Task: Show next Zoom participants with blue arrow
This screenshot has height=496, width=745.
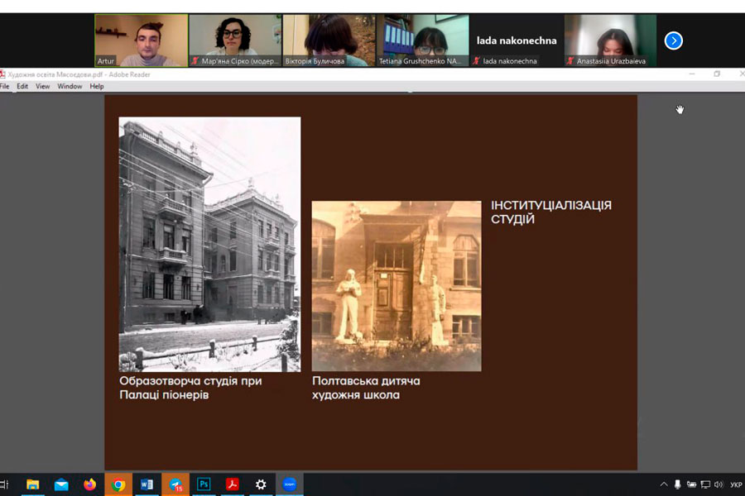Action: pyautogui.click(x=673, y=41)
